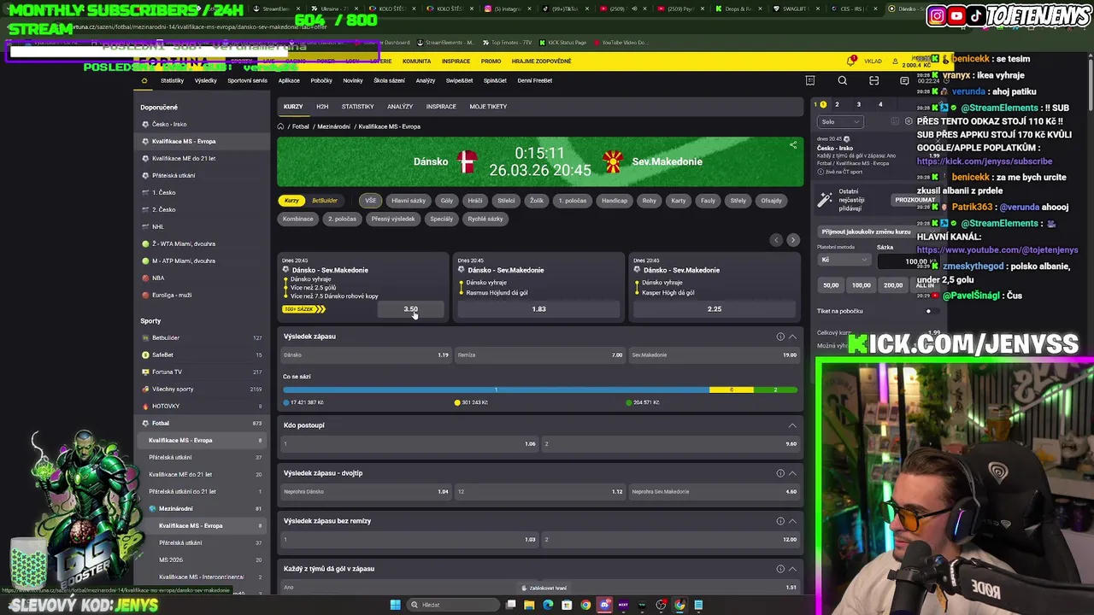
Task: Set stake to 200,00
Action: [x=893, y=285]
